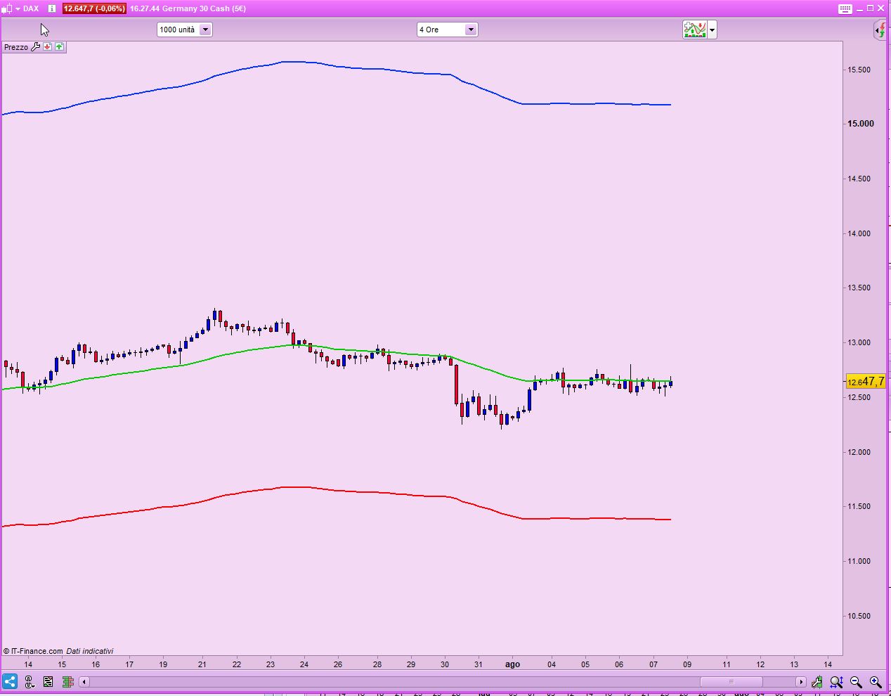
Task: Click scrollbar right arrow
Action: coord(800,681)
